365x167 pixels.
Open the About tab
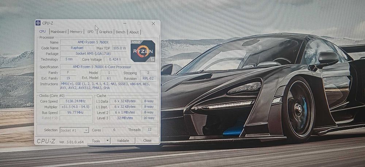134,32
